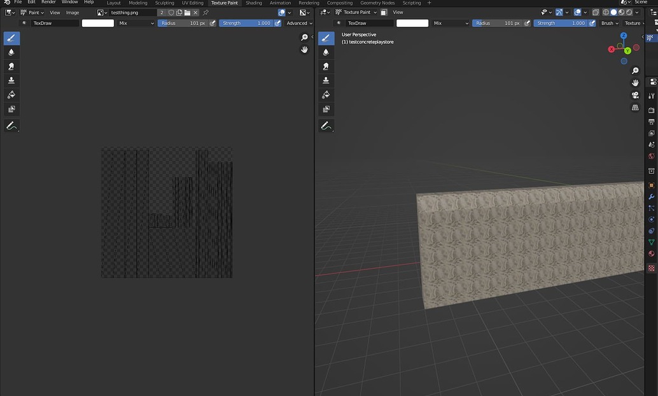Viewport: 658px width, 396px height.
Task: Open Texture properties tab (checker icon)
Action: 651,268
